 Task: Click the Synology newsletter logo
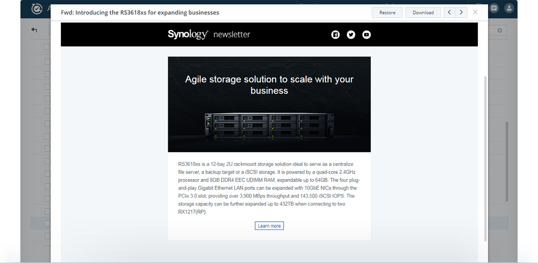209,34
